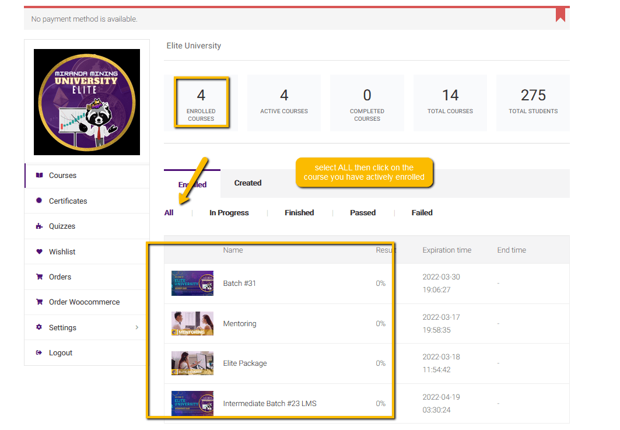Select the Enrolled tab
The height and width of the screenshot is (430, 620).
tap(192, 184)
